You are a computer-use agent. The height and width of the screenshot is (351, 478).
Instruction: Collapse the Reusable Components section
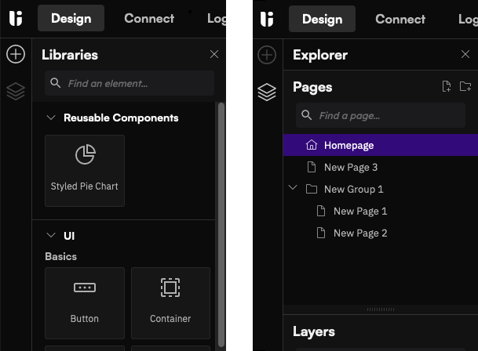51,118
